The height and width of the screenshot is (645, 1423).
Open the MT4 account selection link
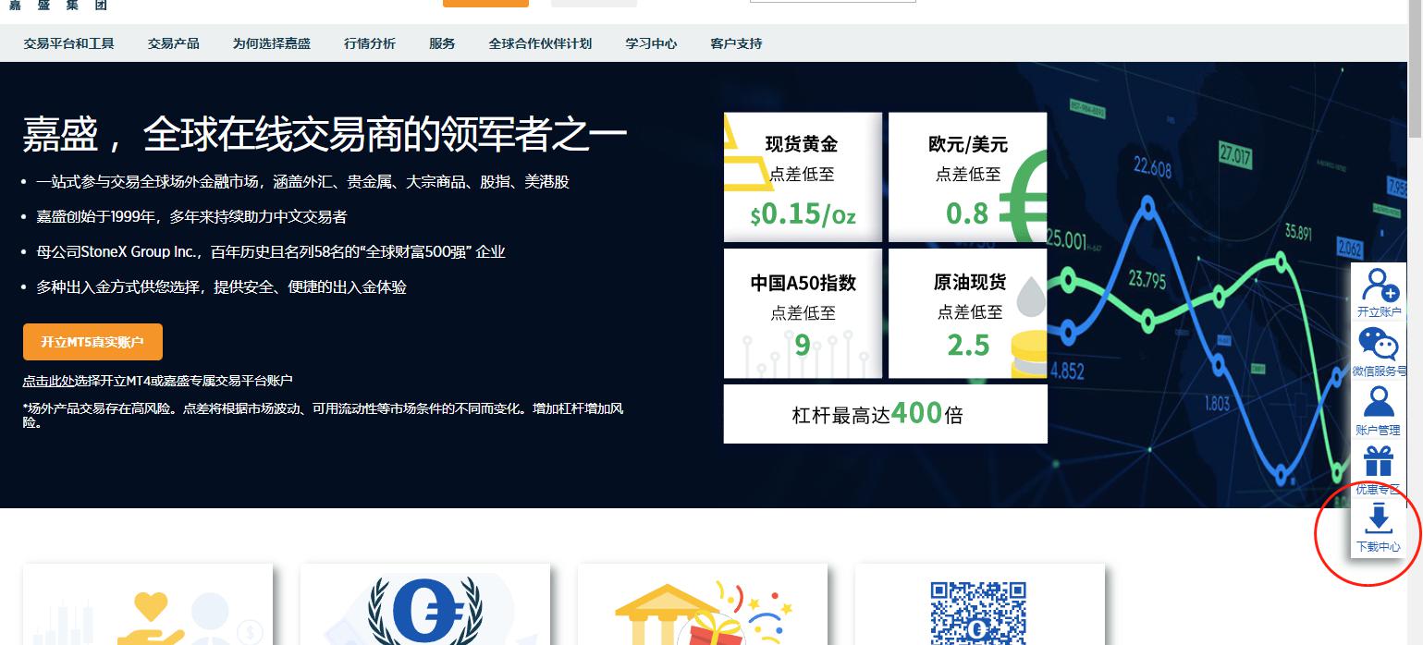tap(158, 379)
